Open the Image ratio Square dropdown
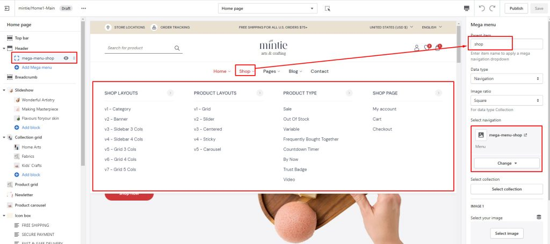This screenshot has width=550, height=244. pyautogui.click(x=506, y=100)
